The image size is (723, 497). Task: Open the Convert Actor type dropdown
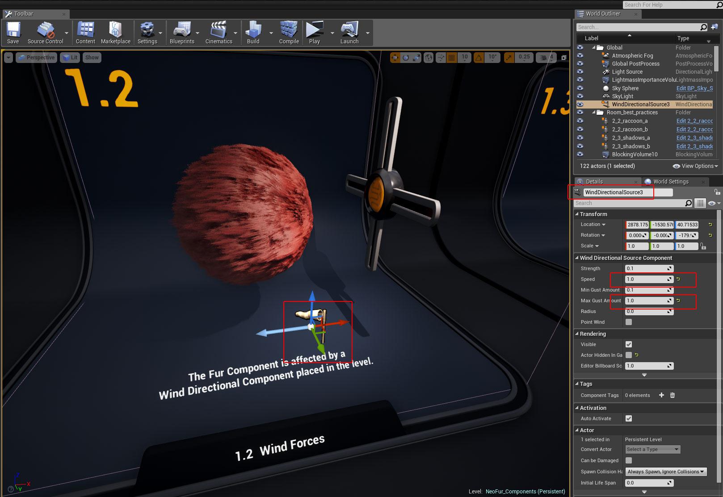coord(652,449)
